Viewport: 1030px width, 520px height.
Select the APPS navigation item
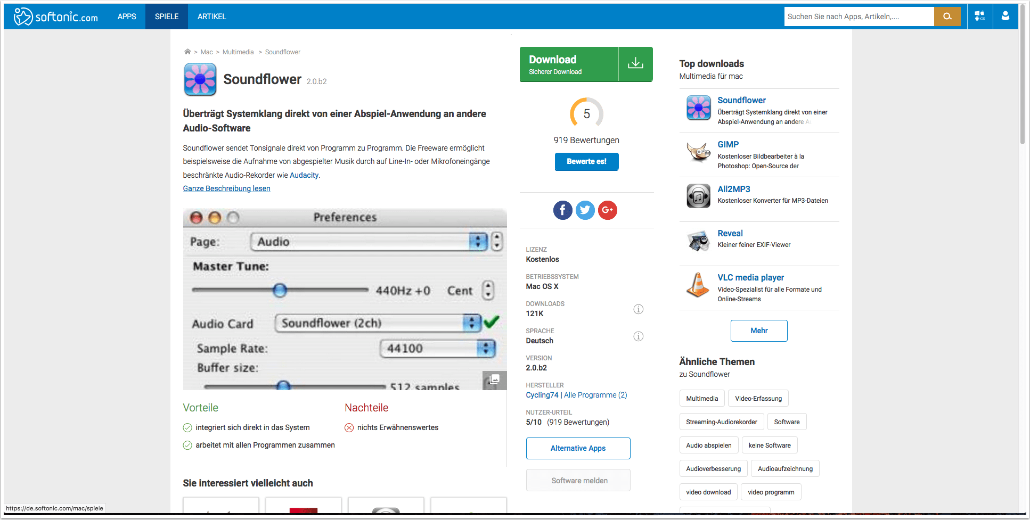127,16
